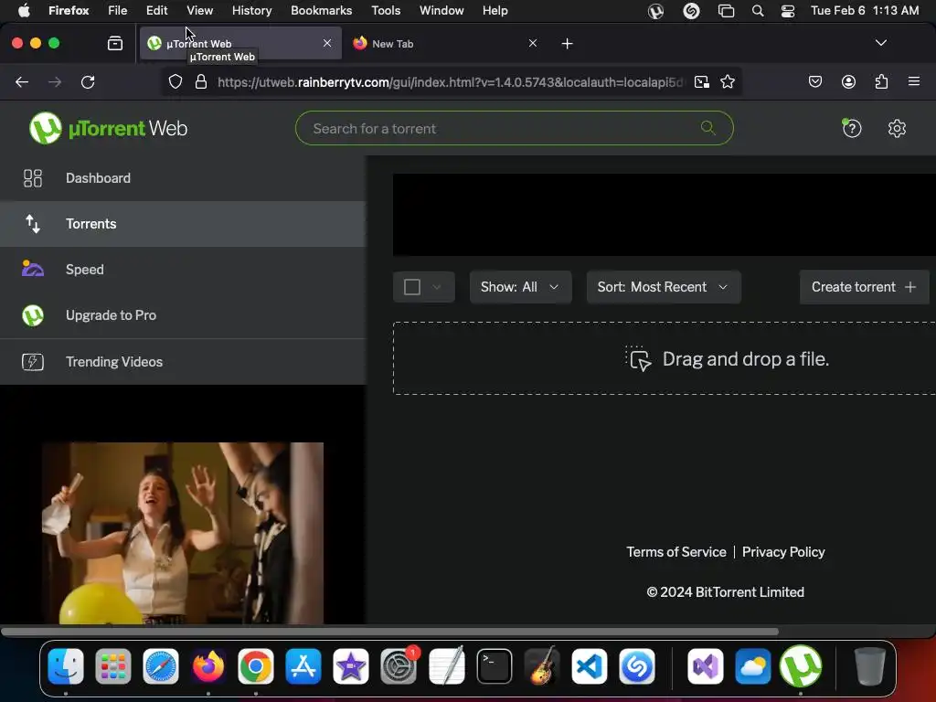Image resolution: width=936 pixels, height=702 pixels.
Task: Open the History menu
Action: click(251, 11)
